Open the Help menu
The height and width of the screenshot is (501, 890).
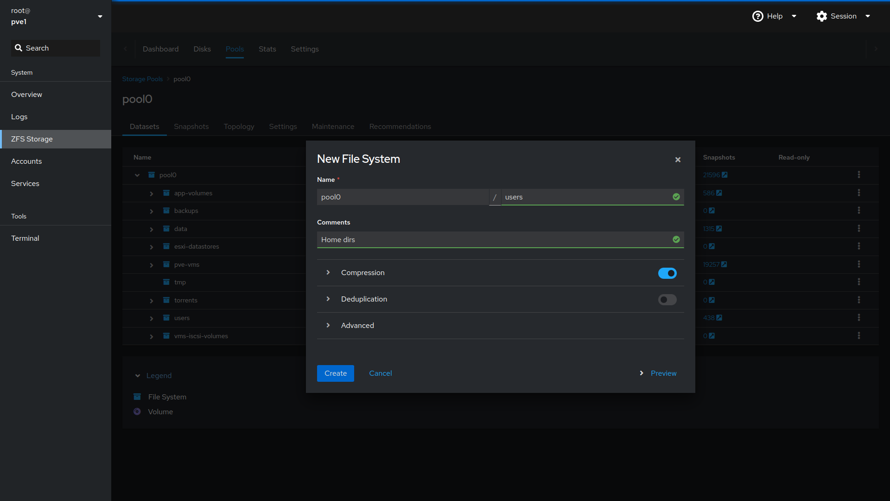(774, 16)
